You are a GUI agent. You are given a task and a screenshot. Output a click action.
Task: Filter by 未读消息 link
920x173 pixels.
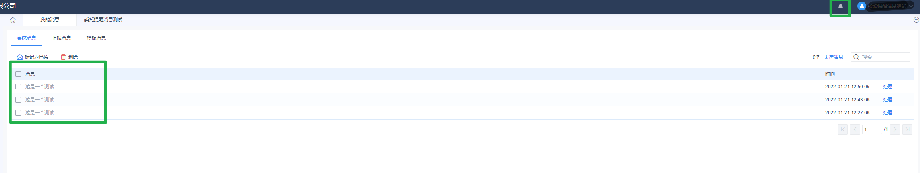point(834,57)
